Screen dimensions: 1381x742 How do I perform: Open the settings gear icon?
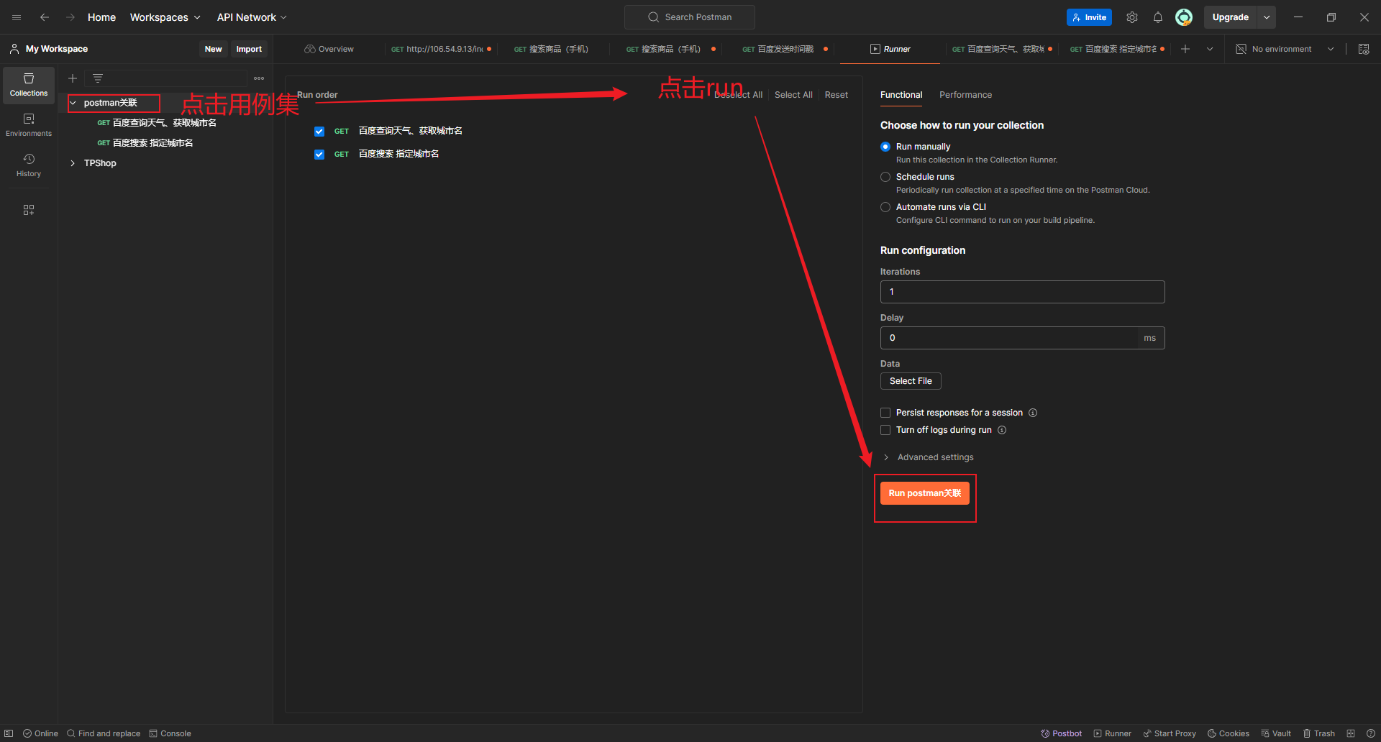[x=1132, y=17]
